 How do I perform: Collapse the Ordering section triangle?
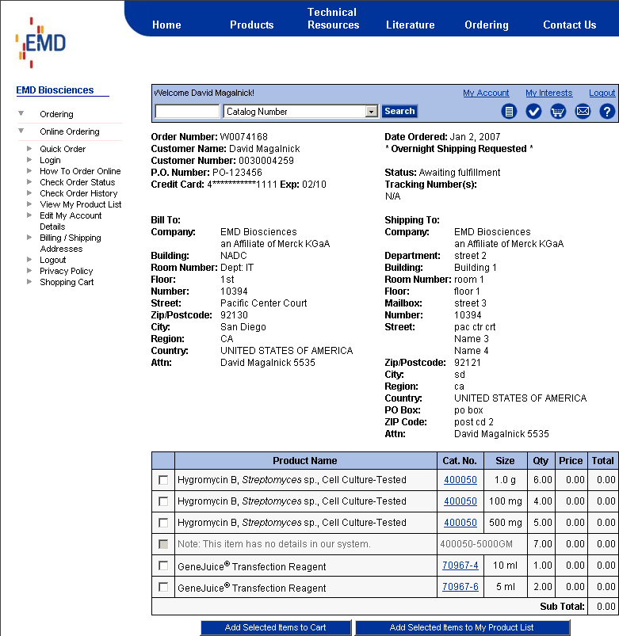pos(21,114)
